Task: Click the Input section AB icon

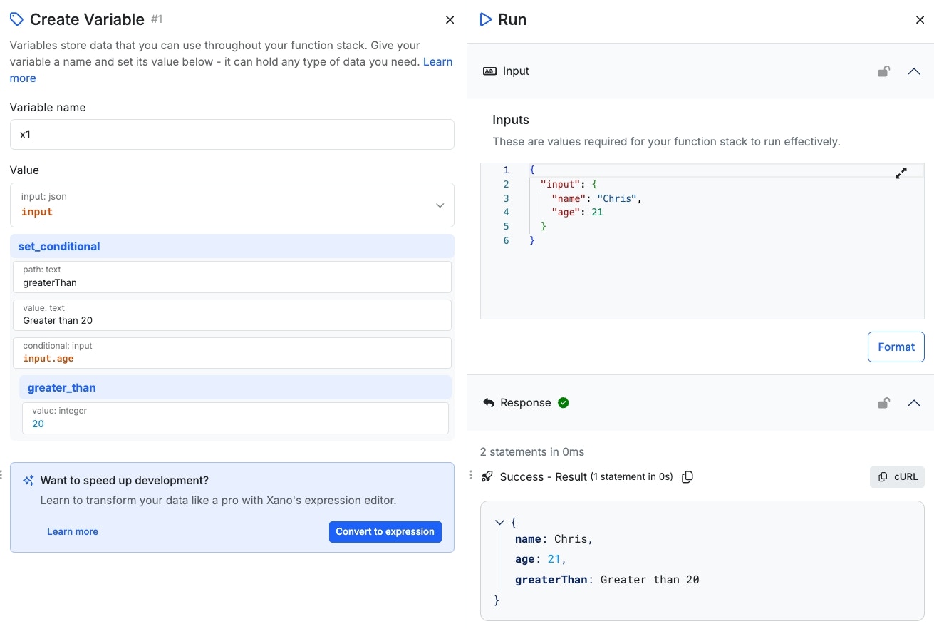Action: 489,71
